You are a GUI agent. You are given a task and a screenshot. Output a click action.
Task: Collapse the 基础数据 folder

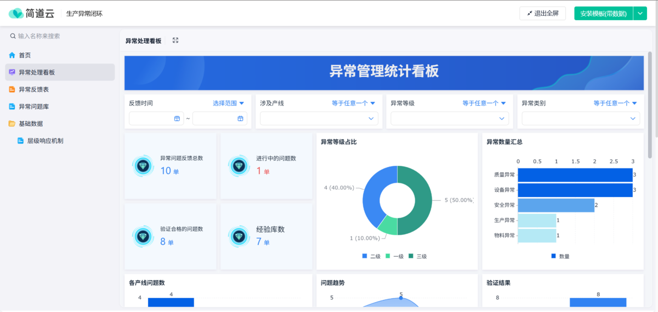tap(60, 124)
